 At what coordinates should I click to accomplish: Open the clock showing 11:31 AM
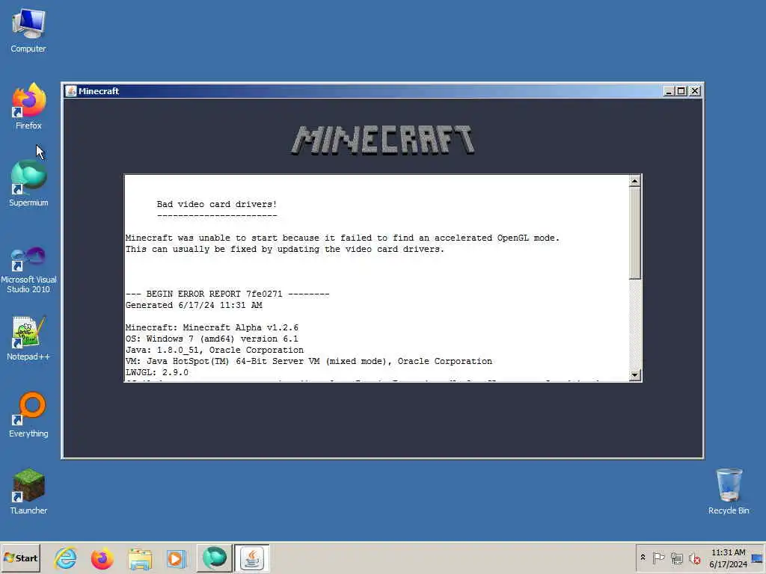coord(728,558)
